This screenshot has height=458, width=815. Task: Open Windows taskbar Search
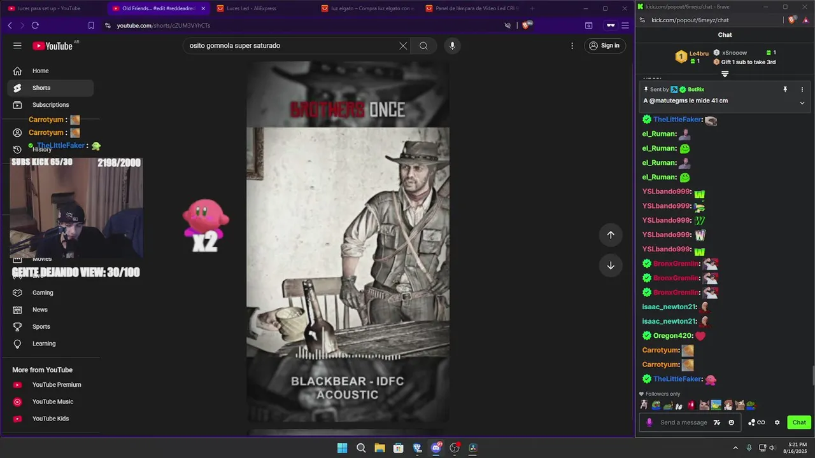click(361, 448)
